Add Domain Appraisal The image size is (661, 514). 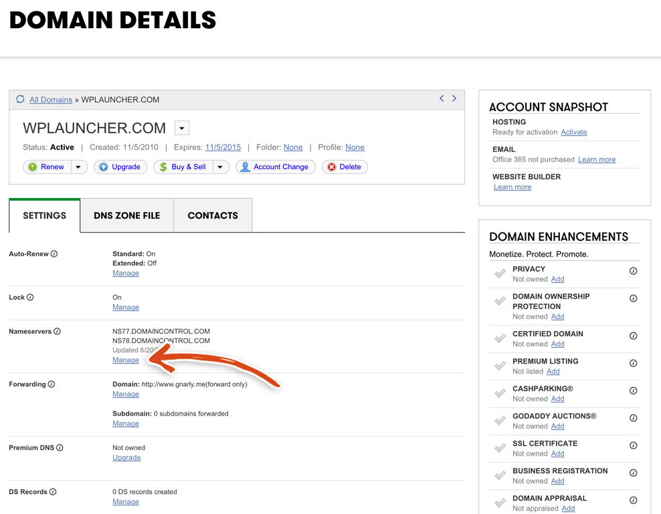(568, 508)
